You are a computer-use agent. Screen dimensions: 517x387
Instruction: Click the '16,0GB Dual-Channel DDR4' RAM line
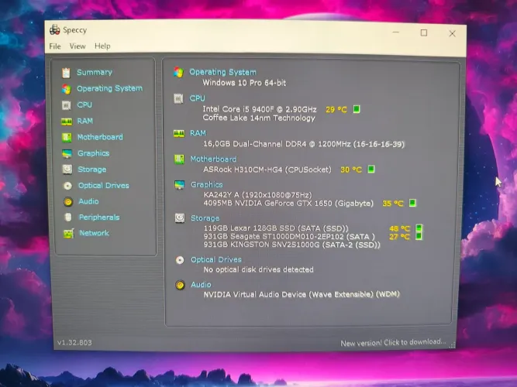(304, 144)
